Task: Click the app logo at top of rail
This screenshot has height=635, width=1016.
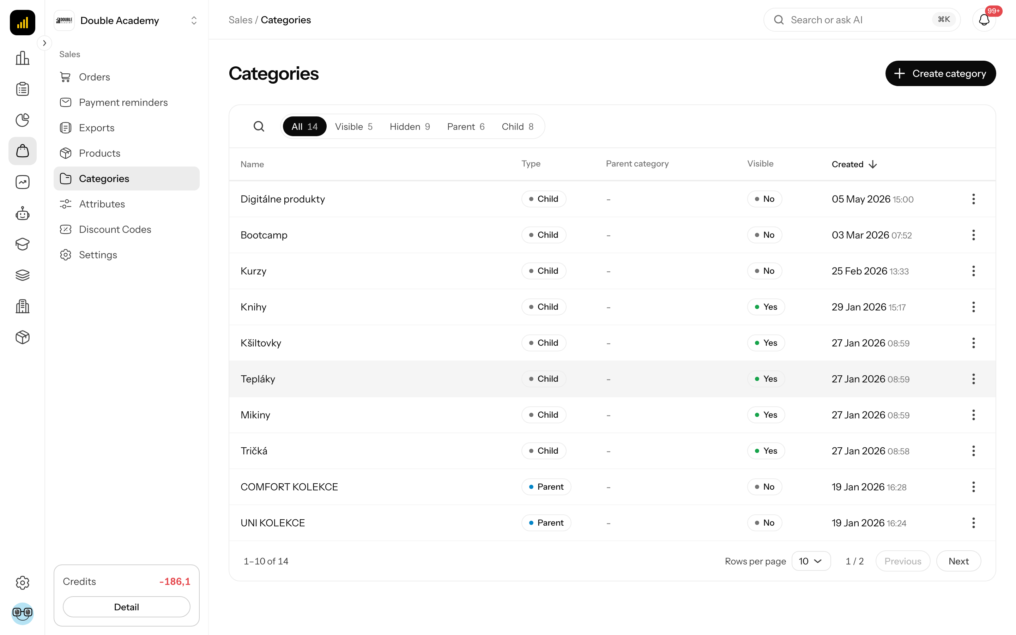Action: point(22,22)
